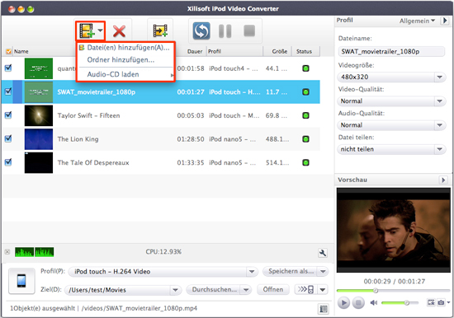
Task: Choose 'Datei(en) hinzufügen(A)...' menu entry
Action: [x=125, y=48]
